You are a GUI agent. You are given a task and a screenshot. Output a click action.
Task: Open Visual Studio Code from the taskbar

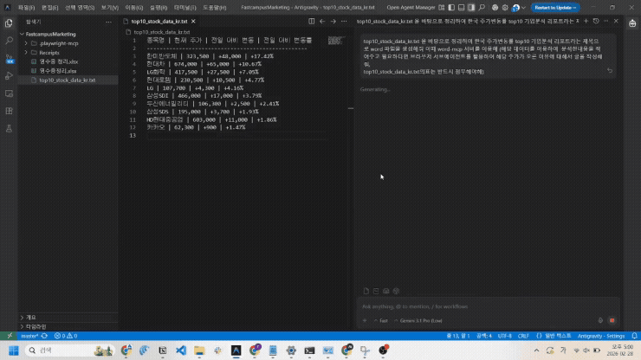pos(181,350)
